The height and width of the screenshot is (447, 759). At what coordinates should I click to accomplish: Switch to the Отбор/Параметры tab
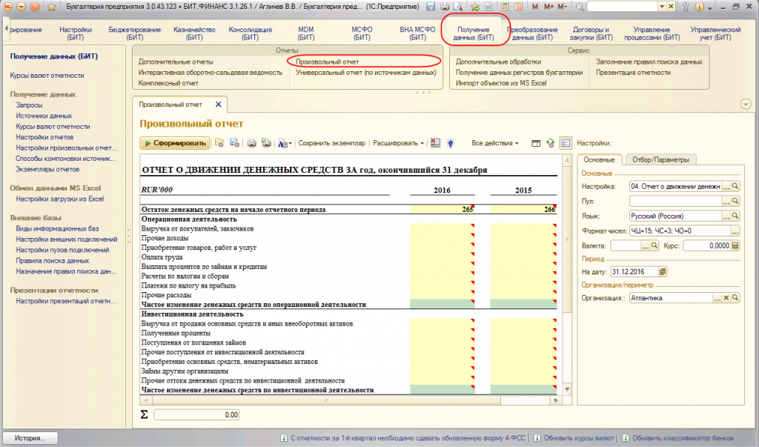pyautogui.click(x=660, y=159)
